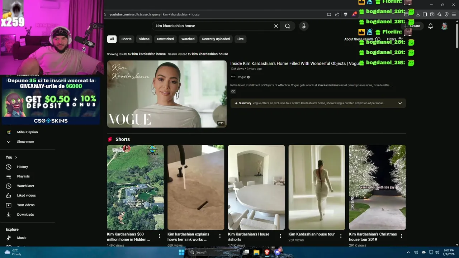Open options for Kim Kardashian's House #shorts
The width and height of the screenshot is (459, 258).
(280, 236)
